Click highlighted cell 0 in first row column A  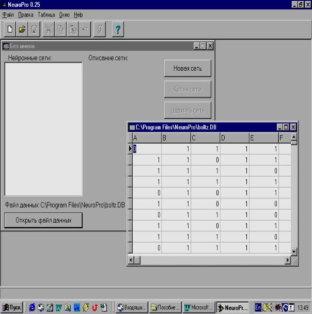pyautogui.click(x=147, y=149)
